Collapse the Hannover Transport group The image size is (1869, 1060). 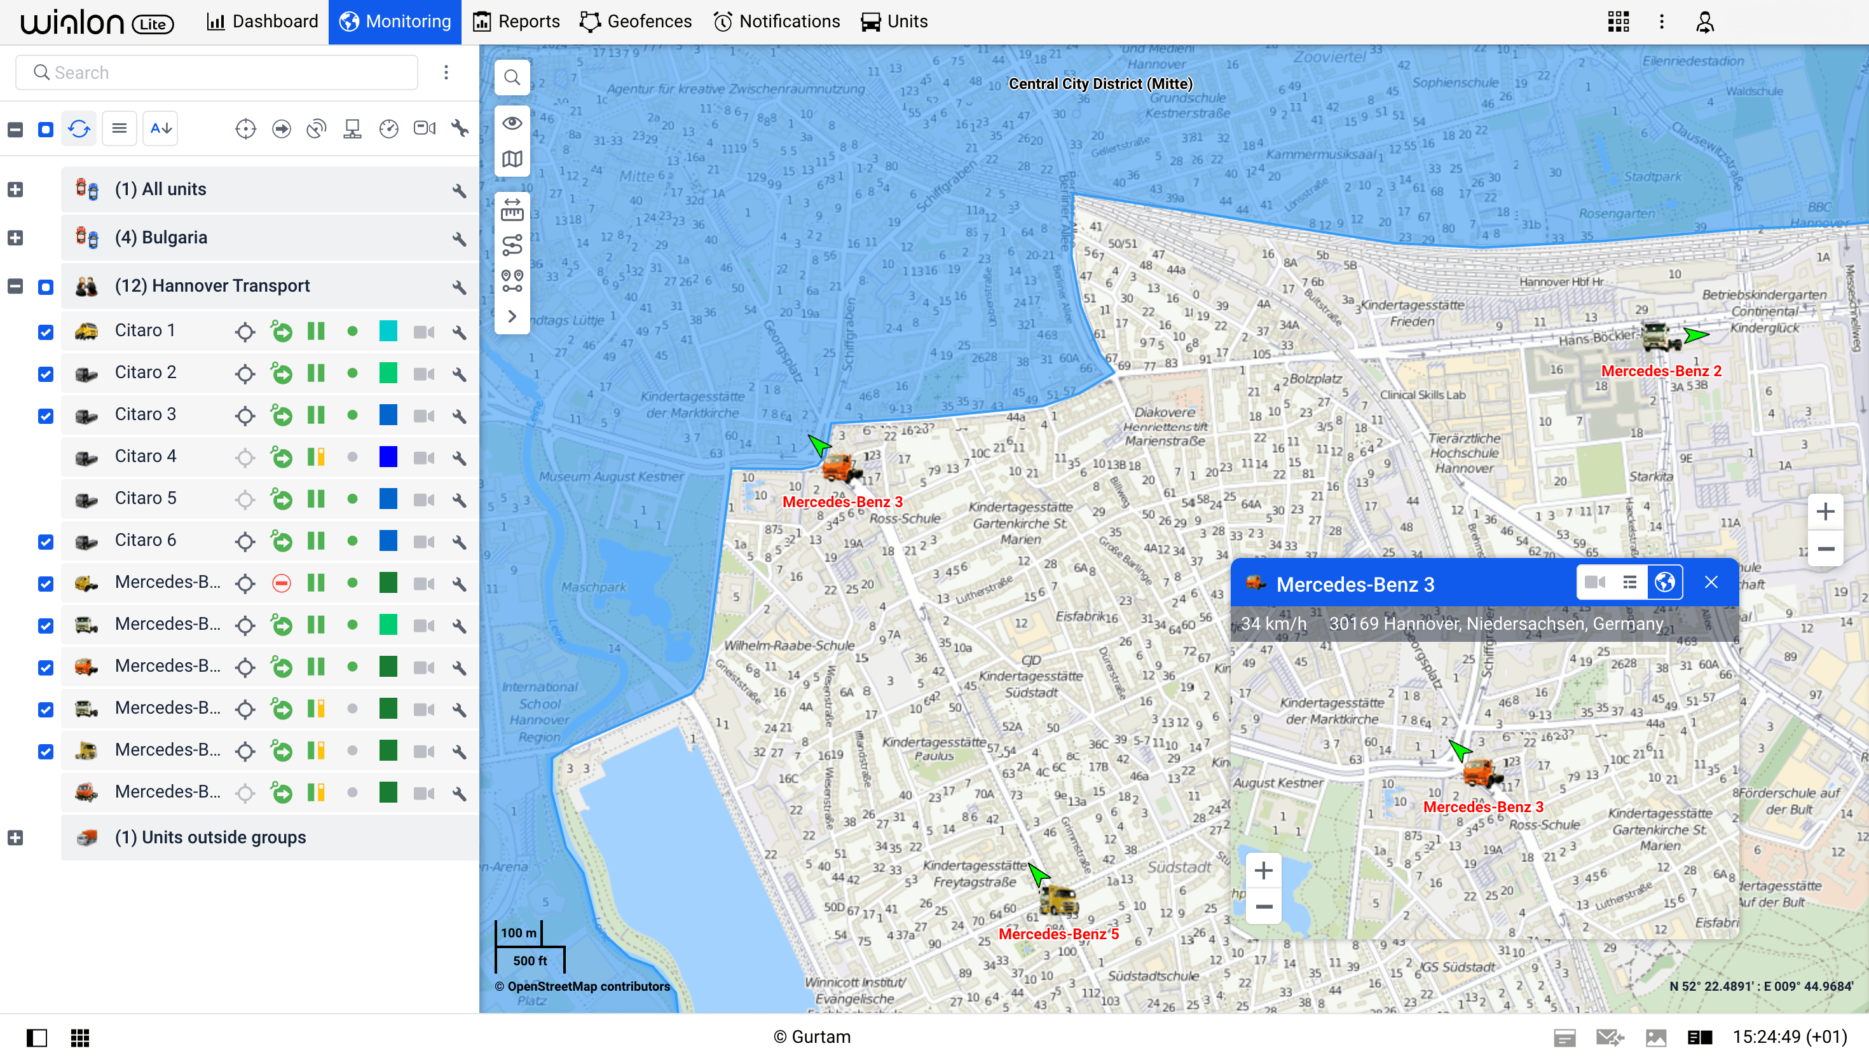click(x=15, y=286)
